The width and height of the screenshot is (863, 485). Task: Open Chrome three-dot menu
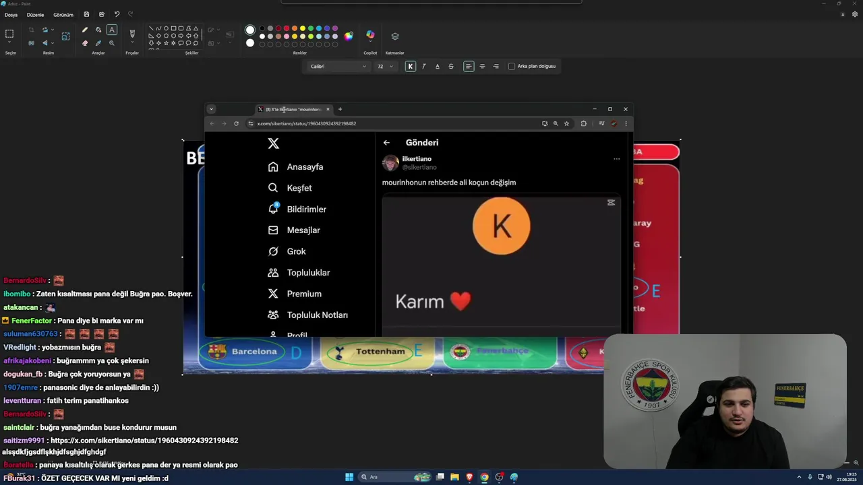point(626,123)
